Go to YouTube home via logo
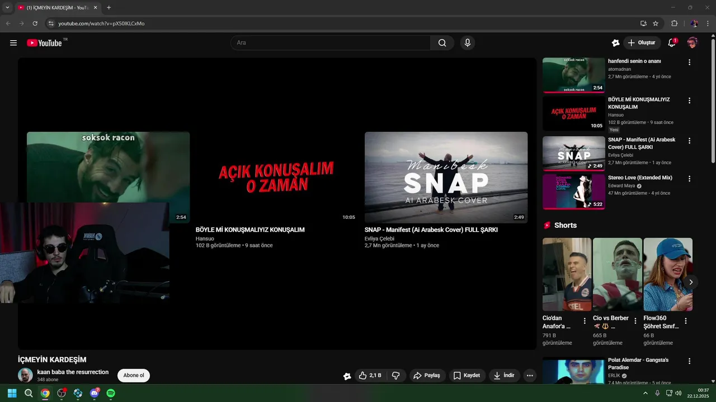This screenshot has height=402, width=716. (x=44, y=43)
